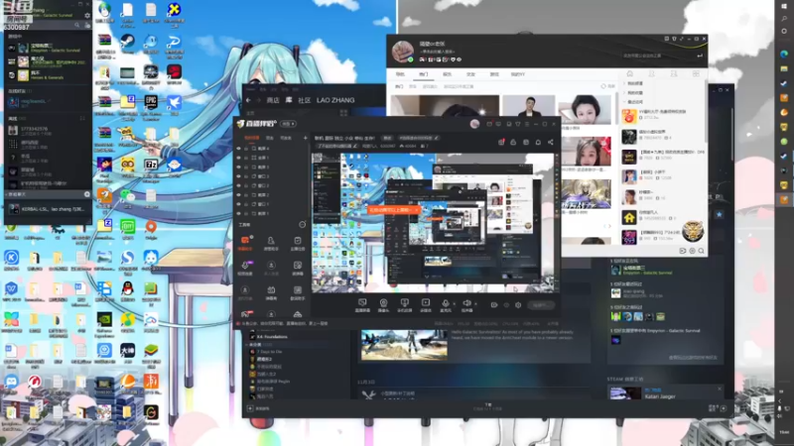The image size is (794, 446).
Task: Open the Kalan Jaeger item in Steam
Action: point(664,393)
